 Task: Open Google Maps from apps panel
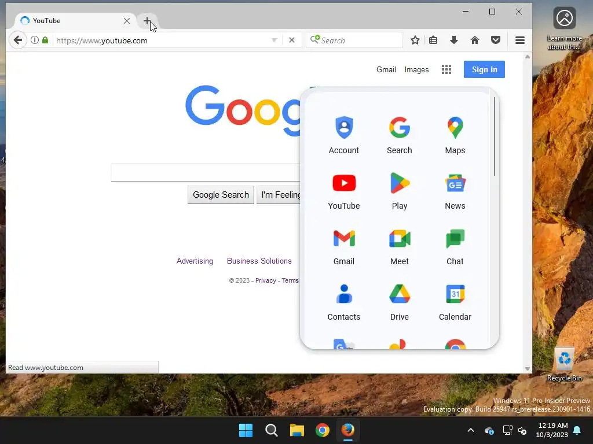pos(455,135)
